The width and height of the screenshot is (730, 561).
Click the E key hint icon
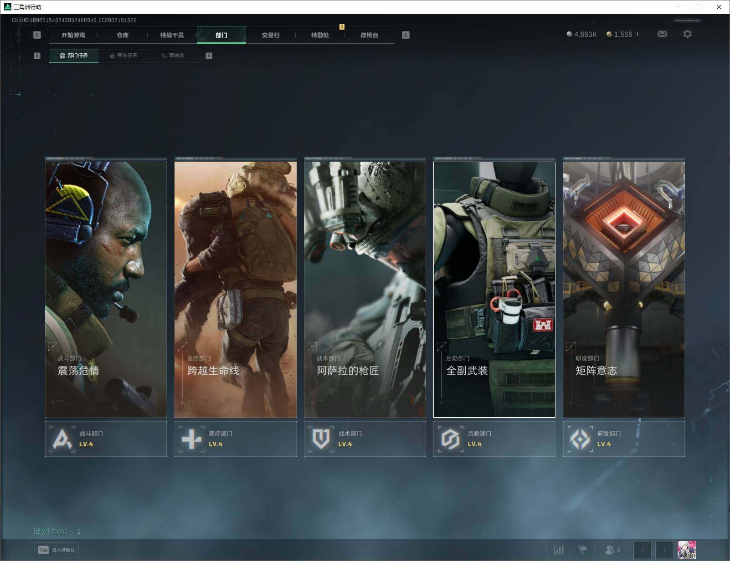coord(406,35)
